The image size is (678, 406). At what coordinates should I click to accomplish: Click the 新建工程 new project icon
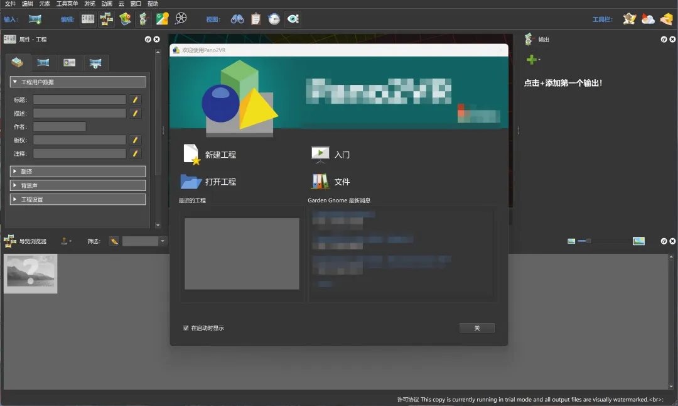191,155
